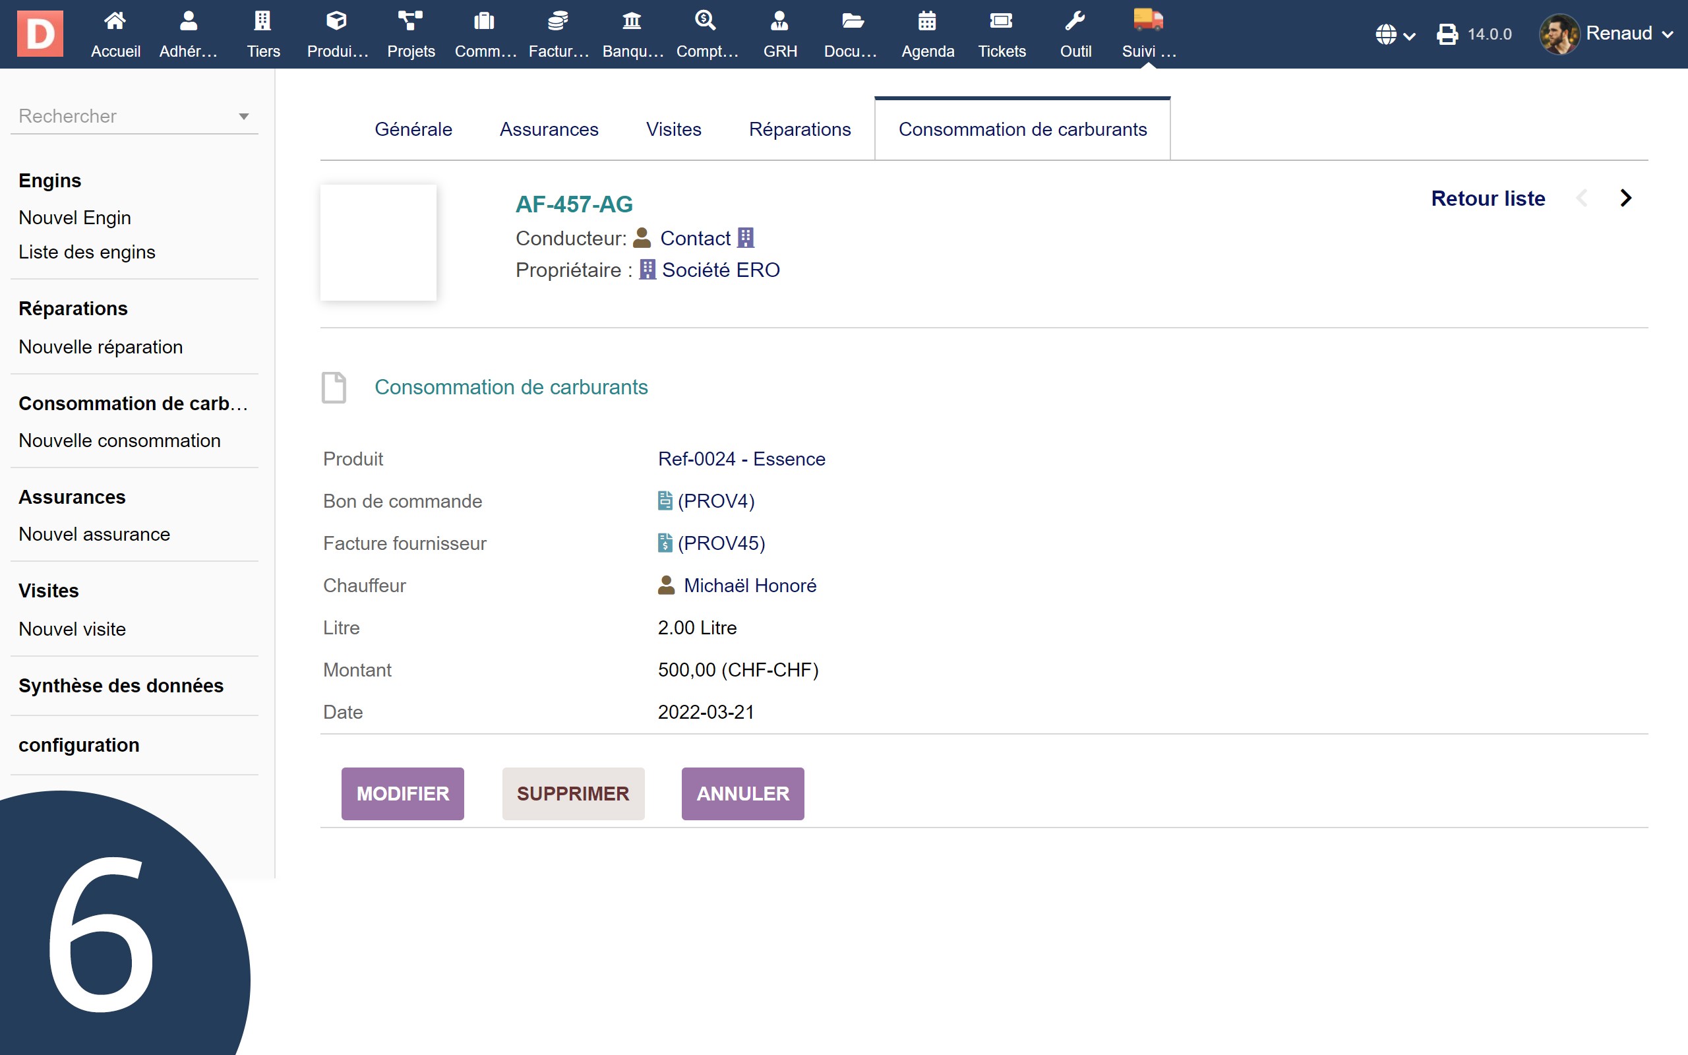Open the AF-457-AG vehicle link
The width and height of the screenshot is (1688, 1055).
[x=574, y=204]
